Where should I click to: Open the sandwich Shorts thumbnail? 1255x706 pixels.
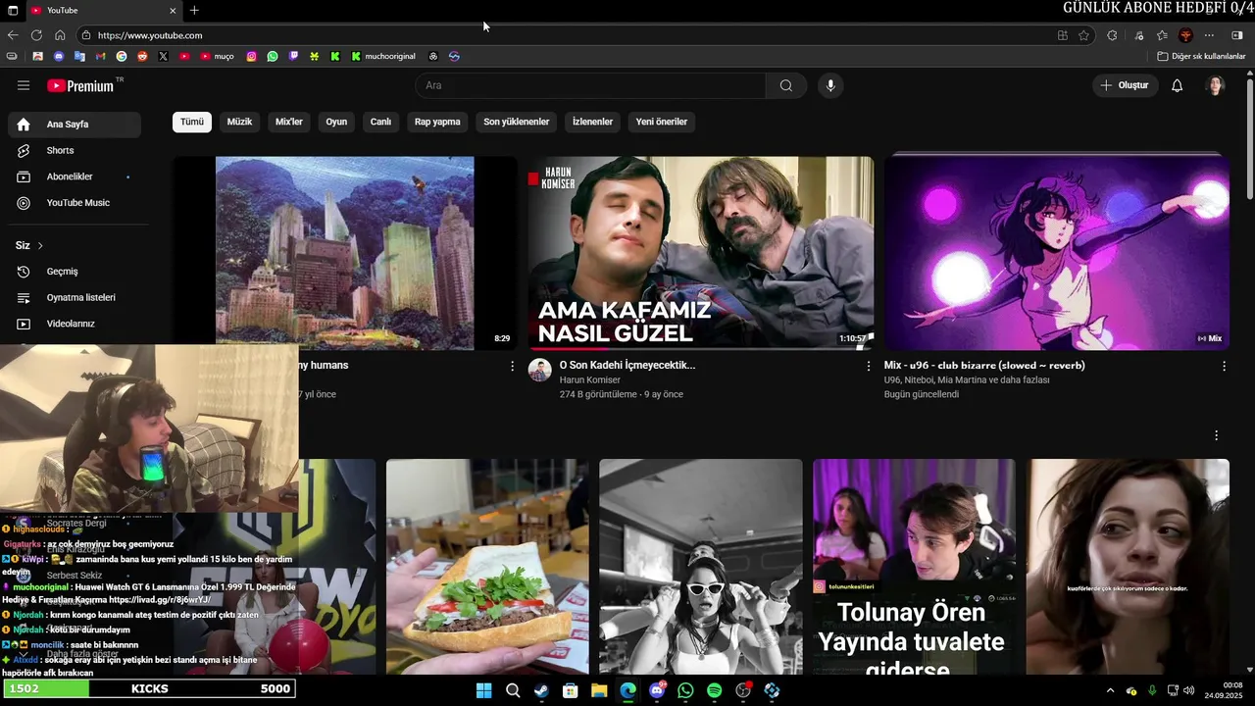487,567
